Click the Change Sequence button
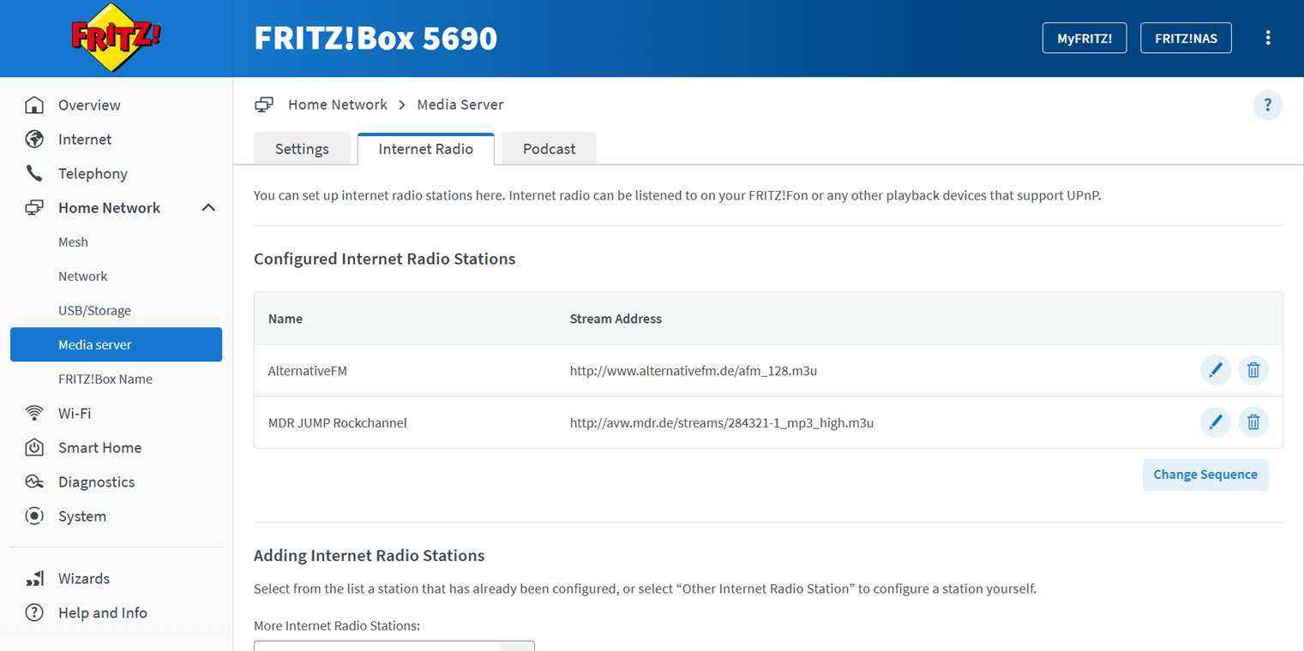1304x651 pixels. (1205, 475)
